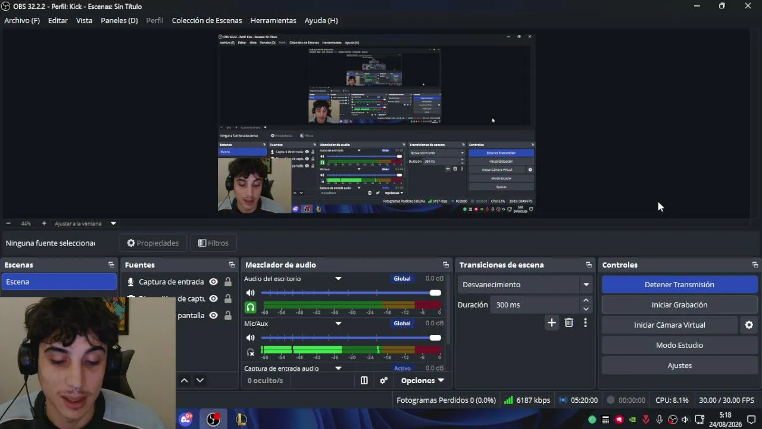The width and height of the screenshot is (762, 429).
Task: Lock the capture device source
Action: click(x=228, y=299)
